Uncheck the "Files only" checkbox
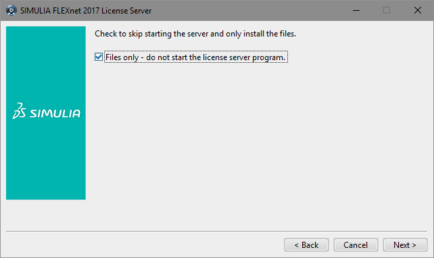 [x=99, y=57]
